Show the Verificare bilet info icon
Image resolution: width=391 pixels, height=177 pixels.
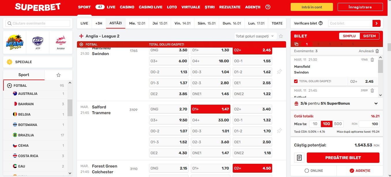[x=321, y=23]
